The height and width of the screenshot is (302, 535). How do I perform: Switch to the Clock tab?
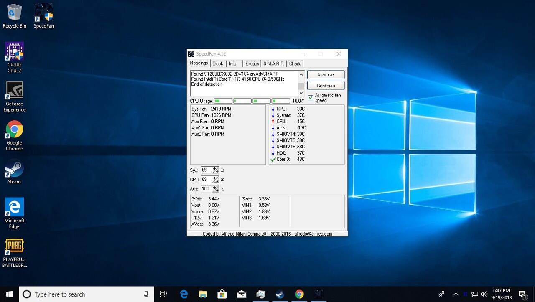pyautogui.click(x=218, y=63)
